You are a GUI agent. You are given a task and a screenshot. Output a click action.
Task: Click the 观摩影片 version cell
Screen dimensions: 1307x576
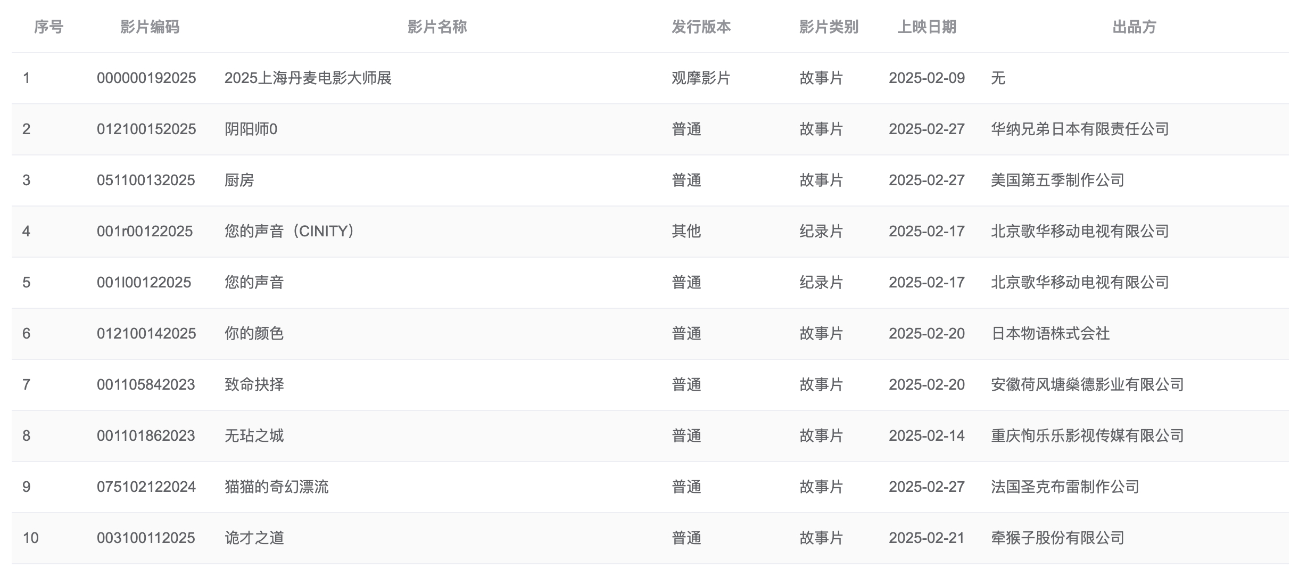click(701, 78)
